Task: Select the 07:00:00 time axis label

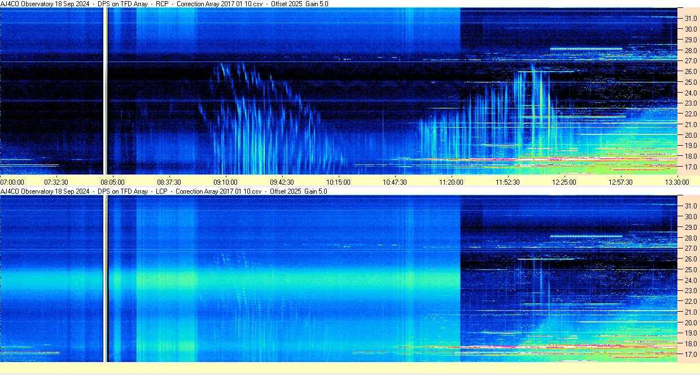Action: coord(12,182)
